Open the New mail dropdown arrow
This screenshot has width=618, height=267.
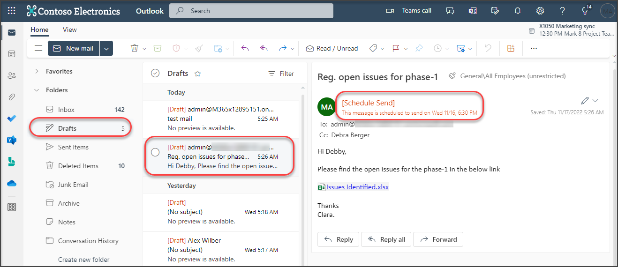tap(106, 48)
